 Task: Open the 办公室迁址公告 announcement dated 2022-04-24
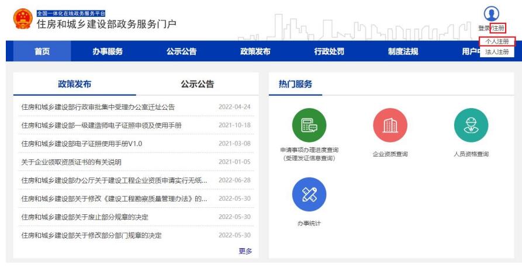coord(98,107)
